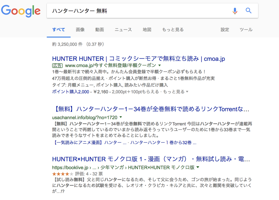
Task: Expand the arrow beside usachannel.info URL
Action: point(121,117)
